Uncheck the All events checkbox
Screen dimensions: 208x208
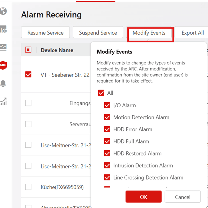pyautogui.click(x=101, y=93)
